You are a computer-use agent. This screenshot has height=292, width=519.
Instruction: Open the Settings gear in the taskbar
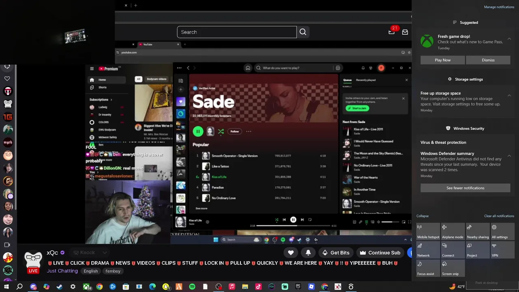click(73, 287)
